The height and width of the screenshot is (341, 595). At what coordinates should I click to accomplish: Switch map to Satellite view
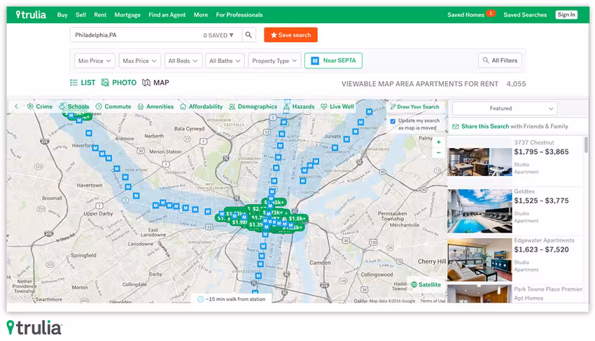(x=426, y=284)
